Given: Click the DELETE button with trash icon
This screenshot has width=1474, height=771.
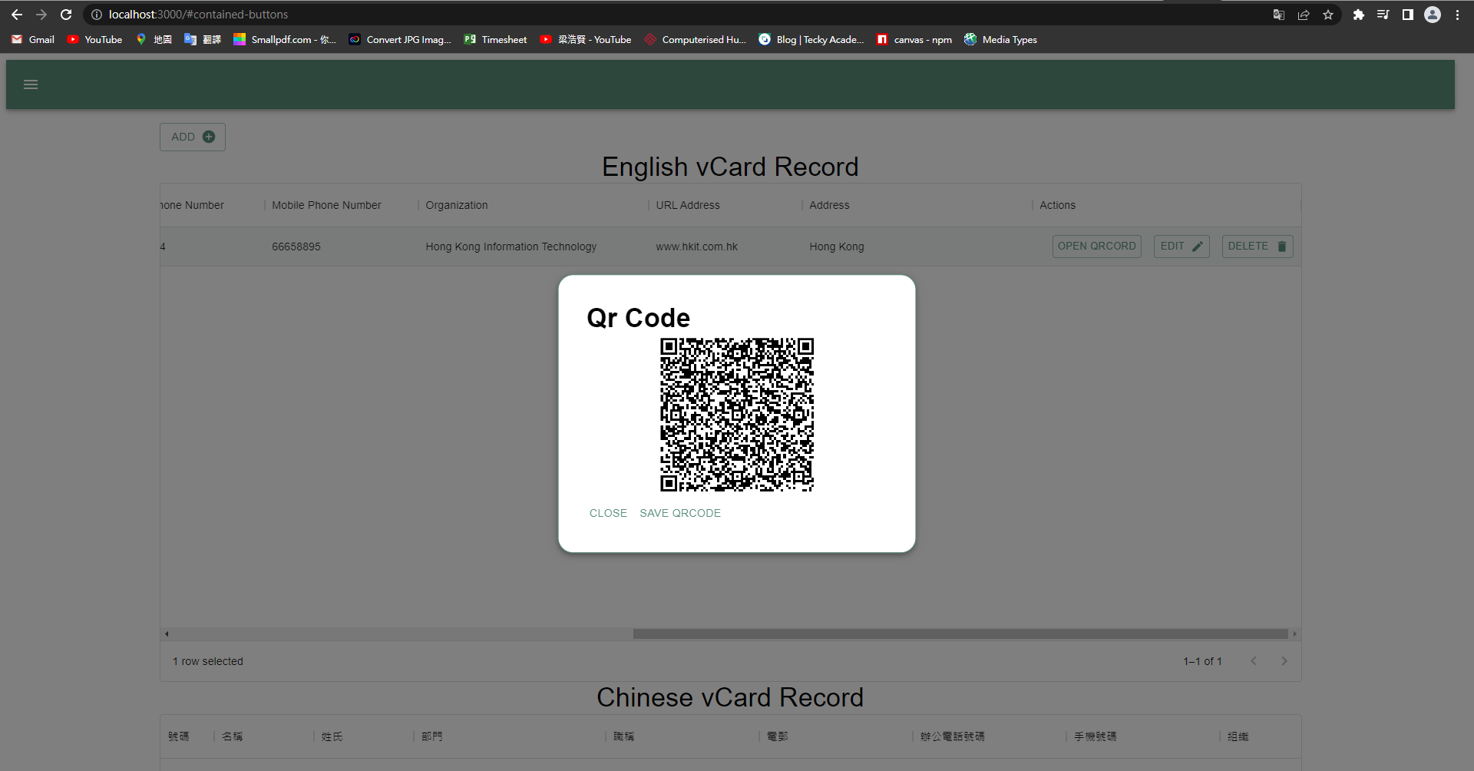Looking at the screenshot, I should [1258, 247].
